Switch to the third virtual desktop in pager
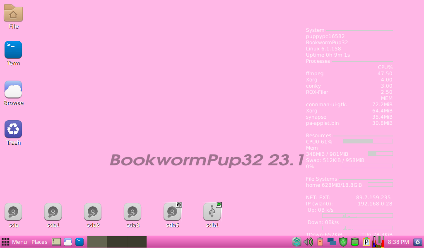Viewport: 424px width, 248px height. 137,242
